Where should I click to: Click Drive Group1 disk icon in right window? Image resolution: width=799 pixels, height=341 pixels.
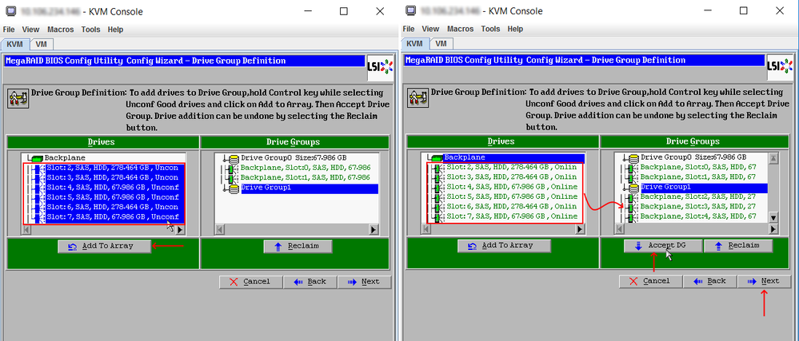tap(633, 188)
